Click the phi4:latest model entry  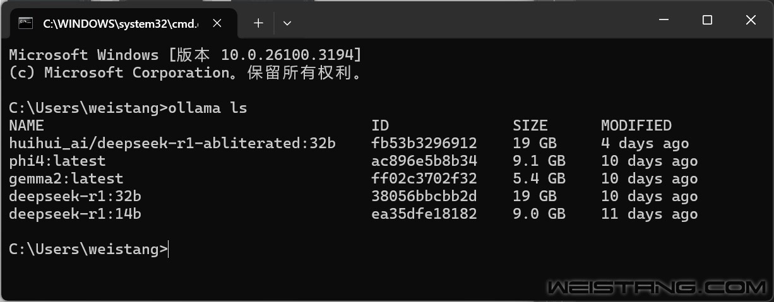(x=57, y=161)
